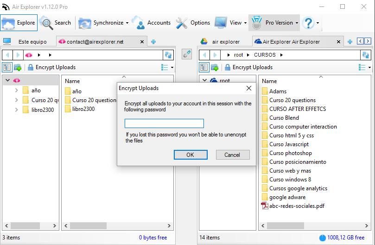Image resolution: width=375 pixels, height=245 pixels.
Task: Select abc-redes-sociales.pdf file
Action: [x=293, y=206]
